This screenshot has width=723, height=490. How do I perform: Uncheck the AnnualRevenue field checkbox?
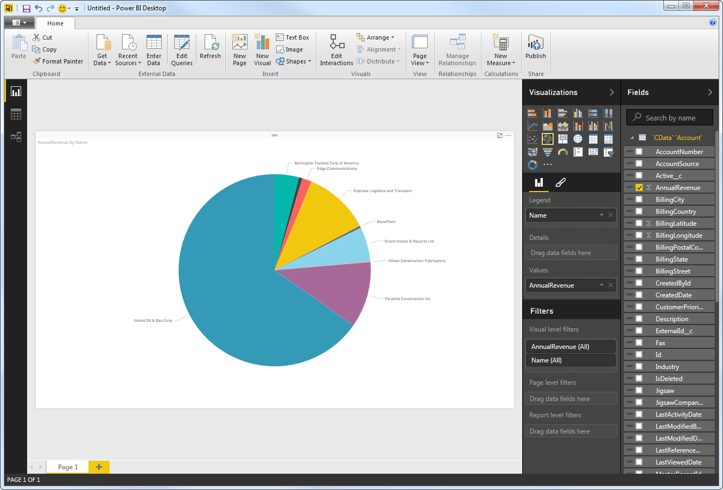[639, 188]
